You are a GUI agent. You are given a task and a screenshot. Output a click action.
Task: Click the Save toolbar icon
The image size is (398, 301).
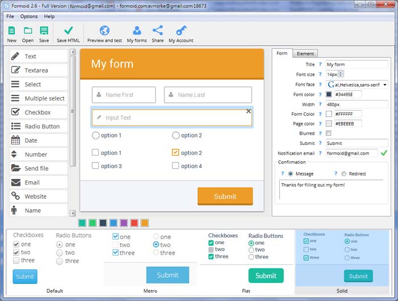44,31
